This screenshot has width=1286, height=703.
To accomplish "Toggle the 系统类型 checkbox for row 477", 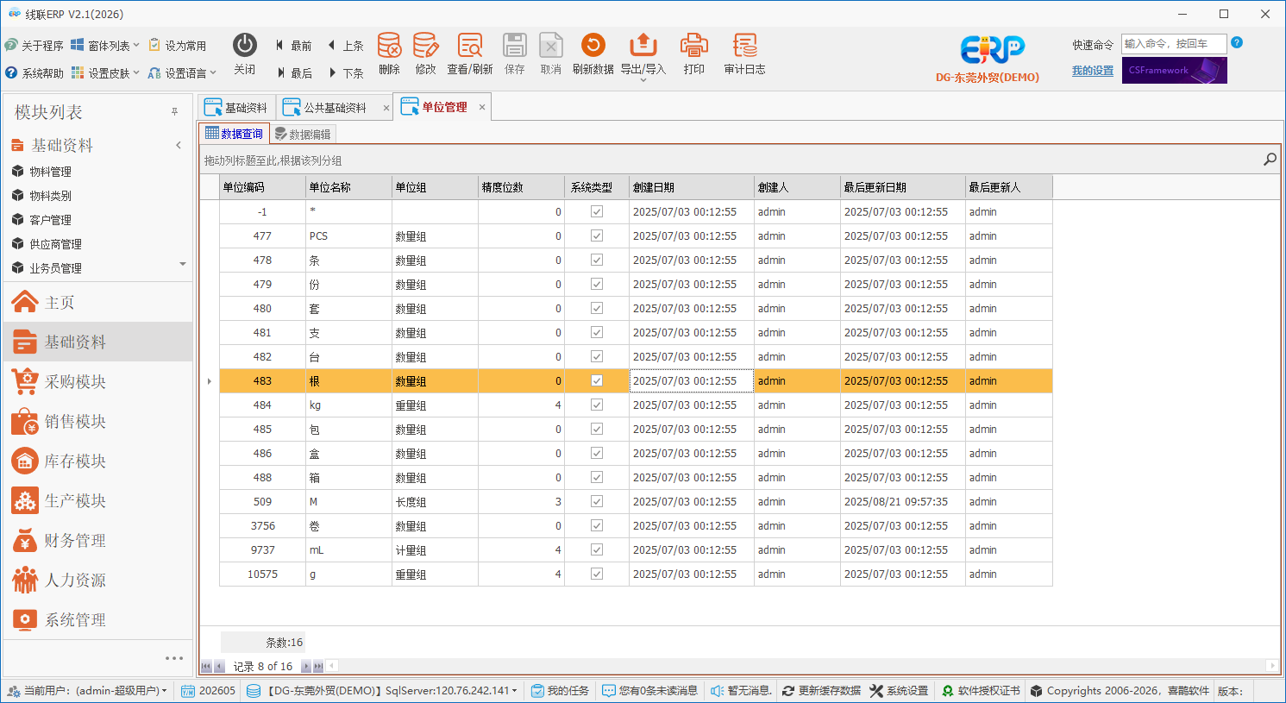I will click(x=596, y=235).
